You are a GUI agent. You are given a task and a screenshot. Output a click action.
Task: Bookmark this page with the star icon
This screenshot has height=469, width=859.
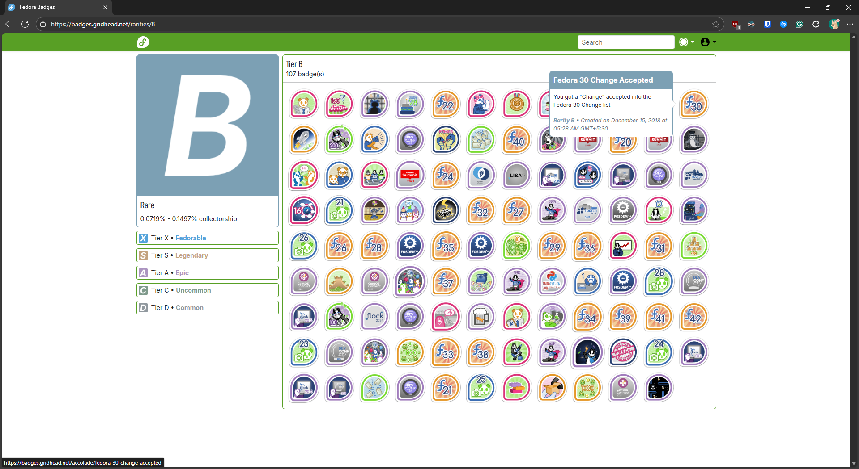[716, 24]
